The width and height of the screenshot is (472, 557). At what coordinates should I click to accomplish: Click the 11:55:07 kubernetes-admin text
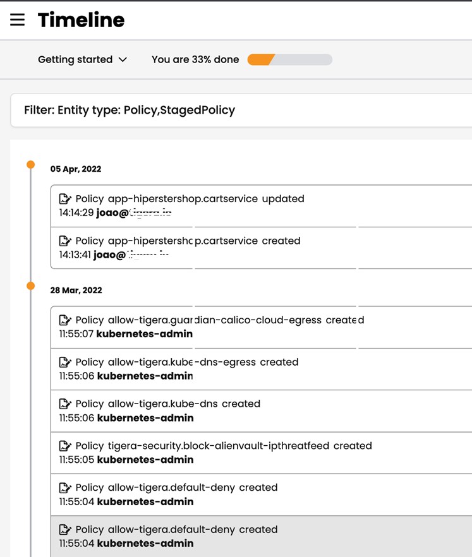[x=126, y=334]
